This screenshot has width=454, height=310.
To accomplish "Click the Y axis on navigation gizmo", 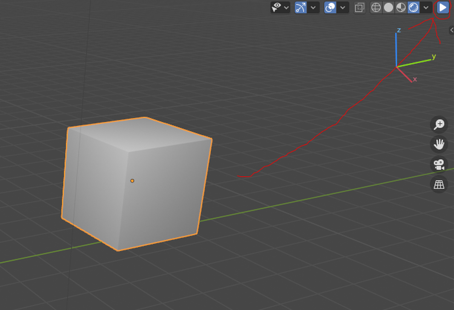I will click(x=434, y=56).
